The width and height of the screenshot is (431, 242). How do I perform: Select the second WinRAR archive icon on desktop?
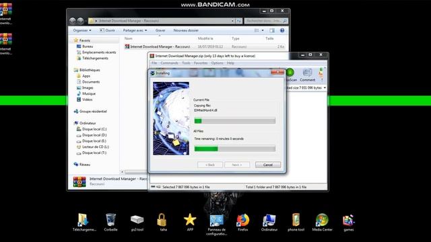(x=6, y=39)
